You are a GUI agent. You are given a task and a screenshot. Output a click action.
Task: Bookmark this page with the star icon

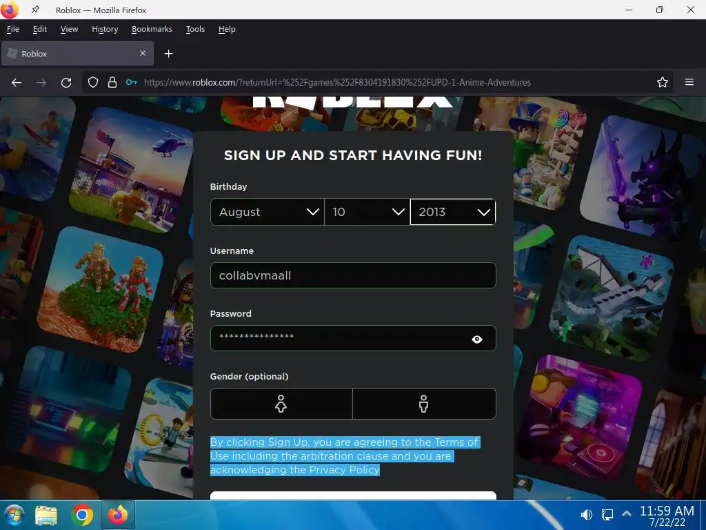click(663, 83)
